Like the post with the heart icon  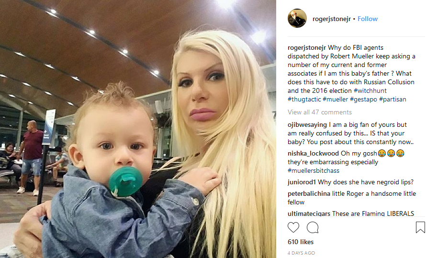(x=293, y=227)
